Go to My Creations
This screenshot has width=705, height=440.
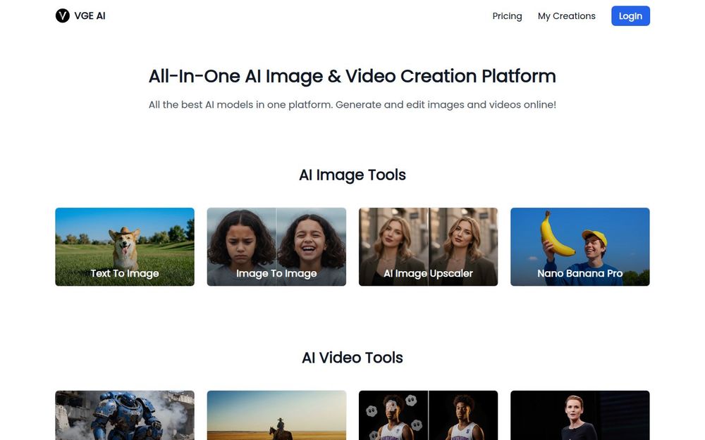567,16
